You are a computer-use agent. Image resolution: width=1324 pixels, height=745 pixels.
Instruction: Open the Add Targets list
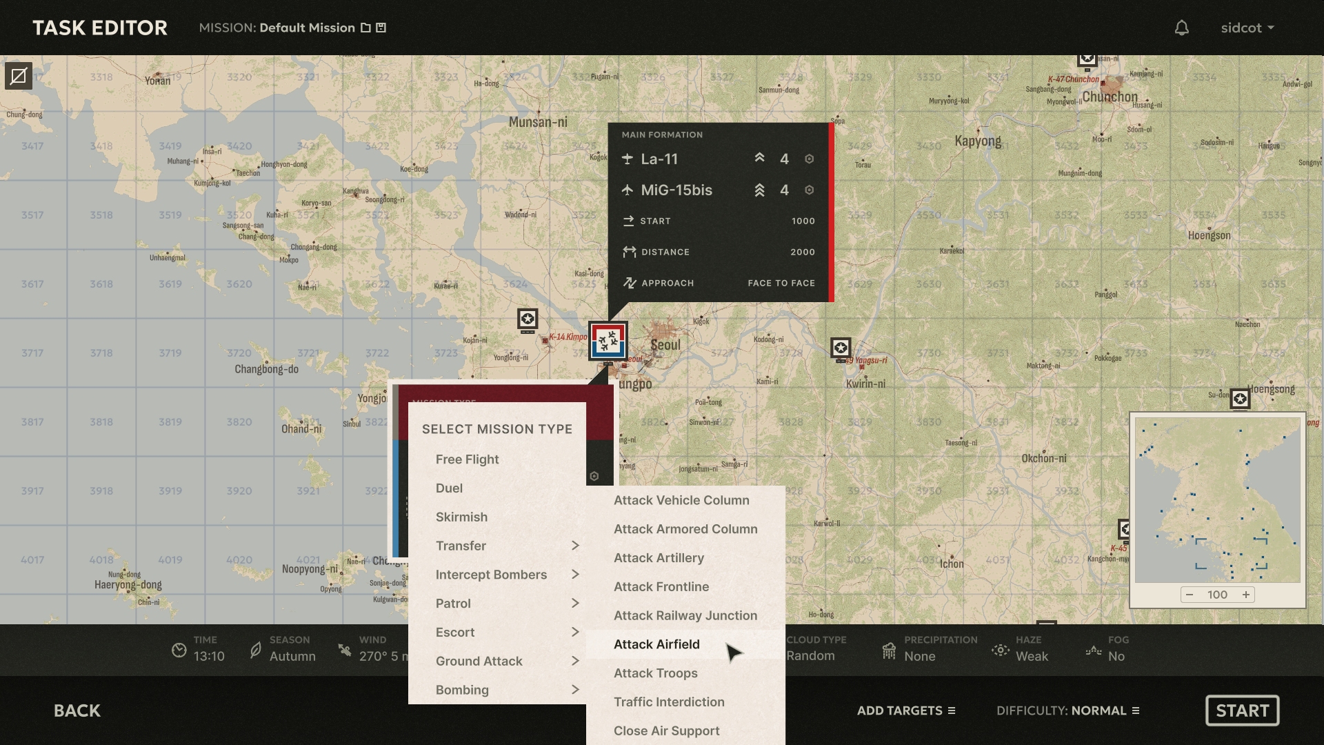coord(906,711)
